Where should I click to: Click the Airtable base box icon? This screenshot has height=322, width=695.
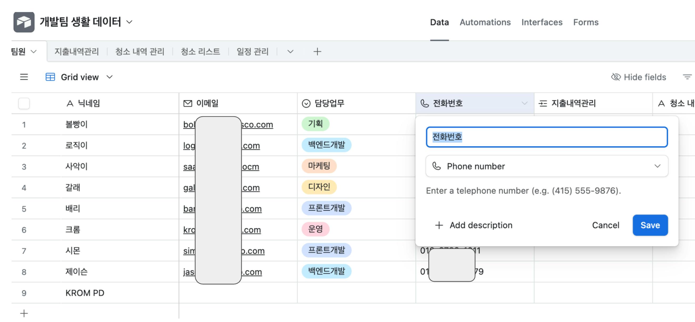(x=24, y=22)
